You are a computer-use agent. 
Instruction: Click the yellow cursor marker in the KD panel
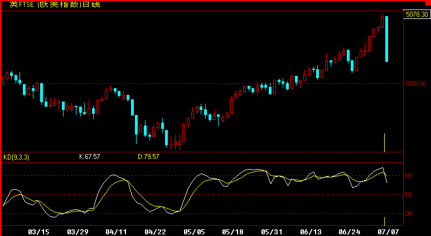click(384, 221)
